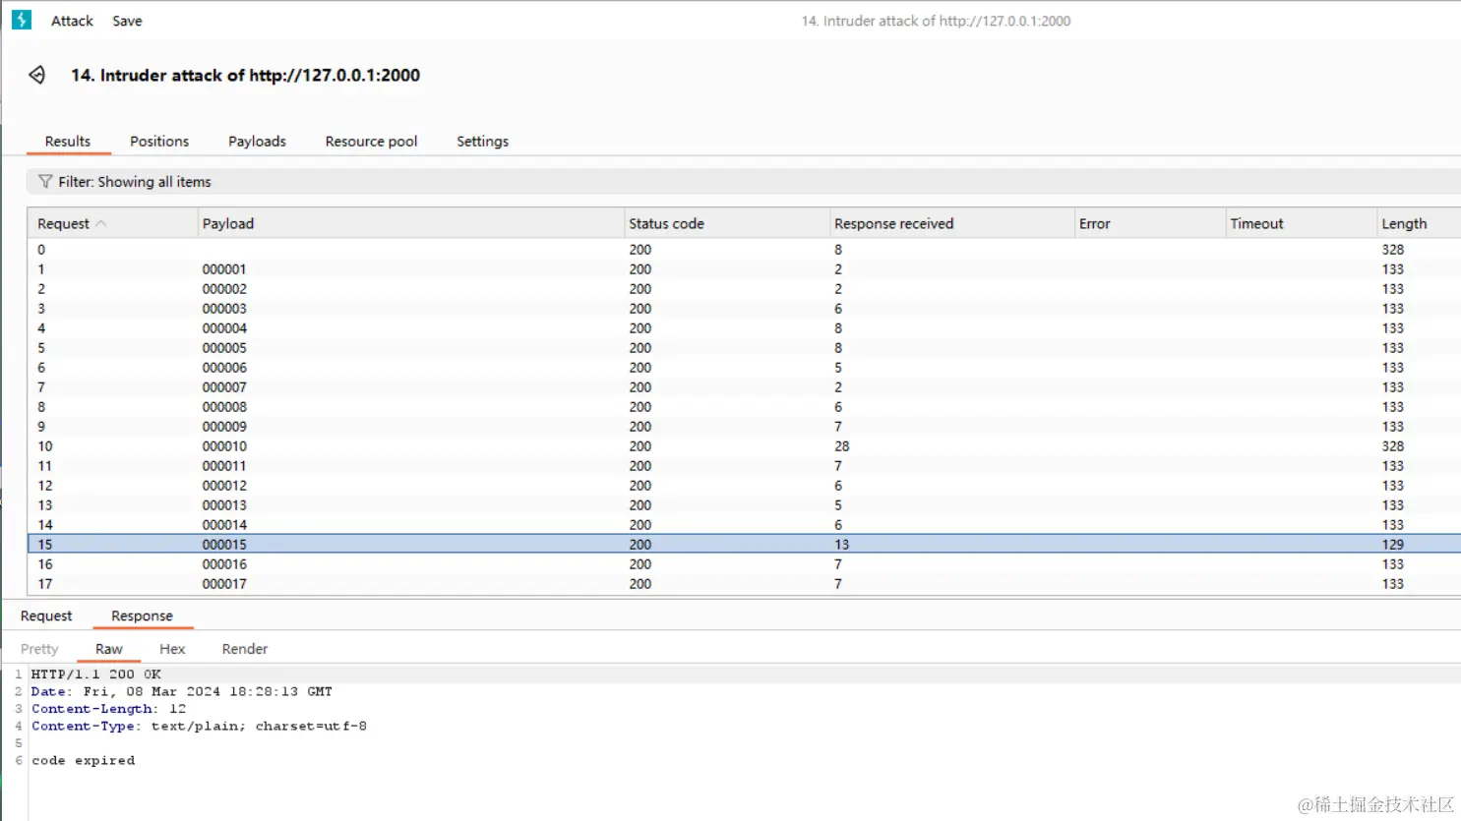Click the "Content-Length: 12" header line
1461x821 pixels.
(108, 709)
